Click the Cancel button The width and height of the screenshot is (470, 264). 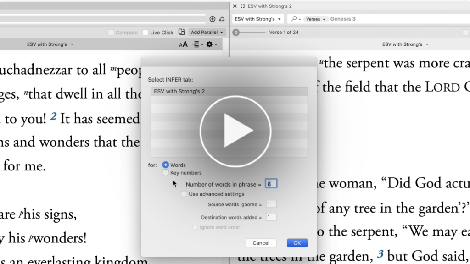tap(261, 243)
